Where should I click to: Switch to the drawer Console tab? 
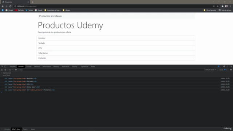pyautogui.click(x=7, y=129)
